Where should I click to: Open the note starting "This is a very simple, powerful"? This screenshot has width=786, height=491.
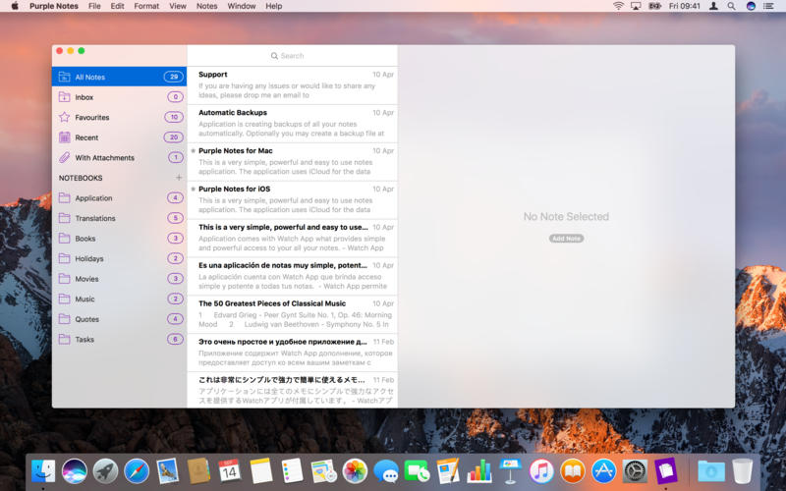[x=292, y=238]
